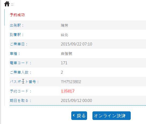
Task: Click the 予約成功 heading
Action: (17, 15)
